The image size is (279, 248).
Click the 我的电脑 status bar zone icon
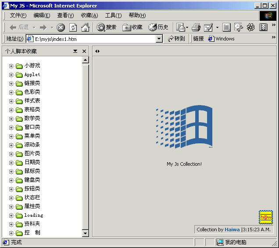pos(220,242)
